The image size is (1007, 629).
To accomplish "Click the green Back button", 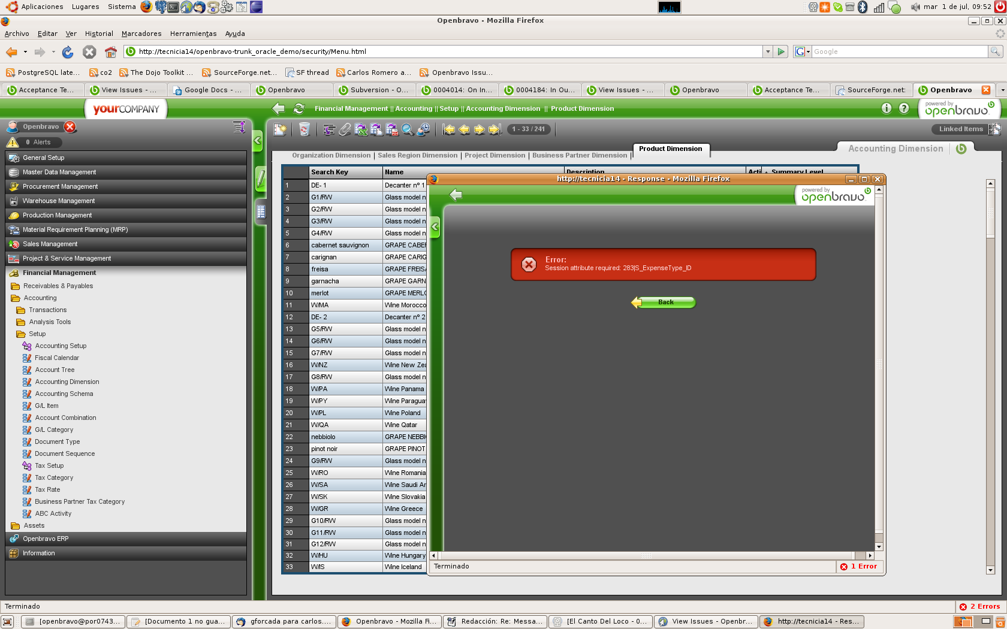I will click(x=664, y=303).
